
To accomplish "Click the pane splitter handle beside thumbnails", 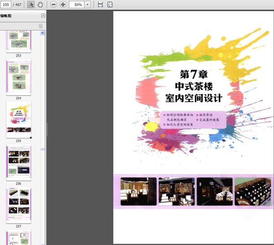I will [x=47, y=130].
